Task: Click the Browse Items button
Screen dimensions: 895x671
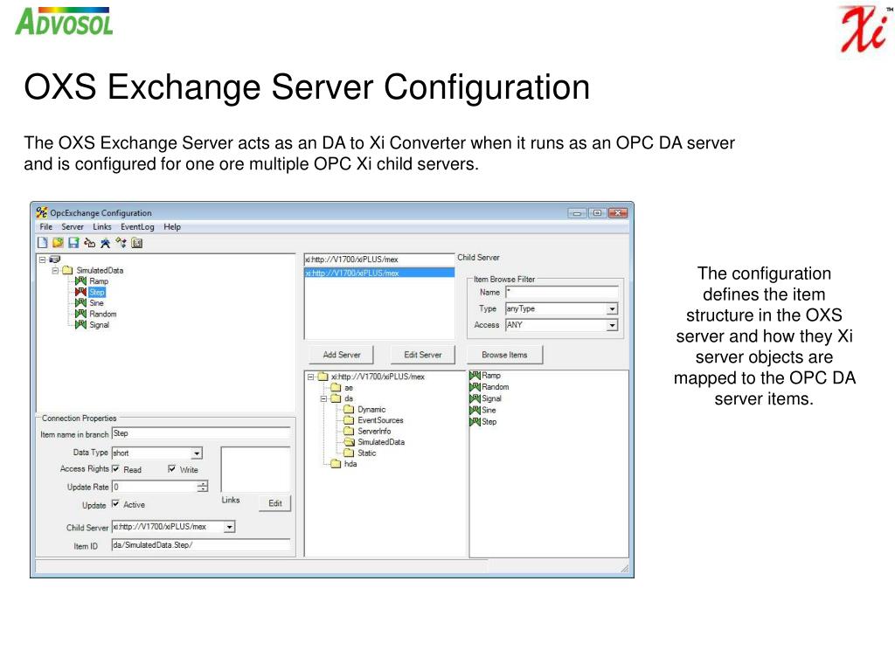Action: 504,355
